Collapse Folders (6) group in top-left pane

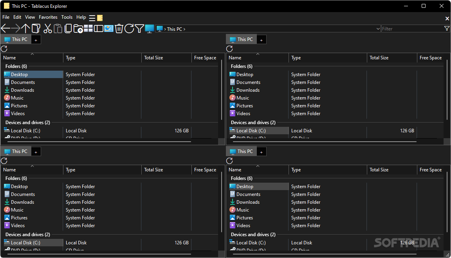point(16,66)
